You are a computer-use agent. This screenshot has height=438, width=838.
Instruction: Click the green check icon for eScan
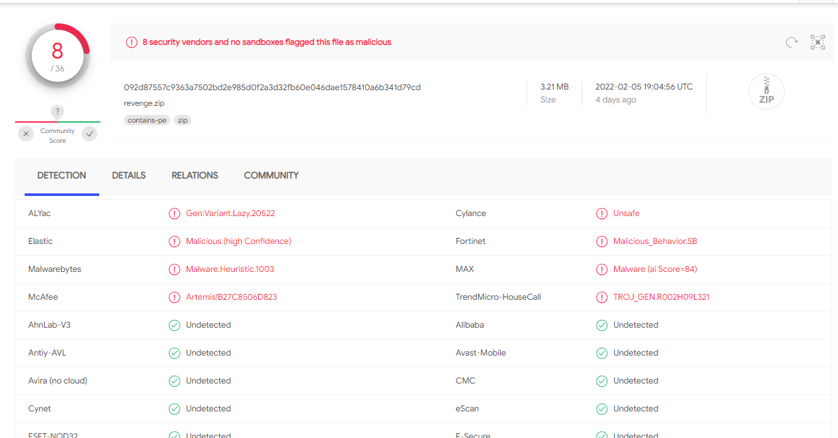[602, 409]
